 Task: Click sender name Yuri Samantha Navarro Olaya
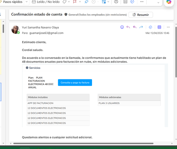pos(40,28)
